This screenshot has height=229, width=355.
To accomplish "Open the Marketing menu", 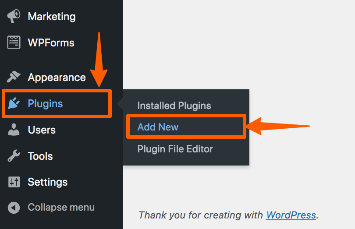I will (52, 17).
